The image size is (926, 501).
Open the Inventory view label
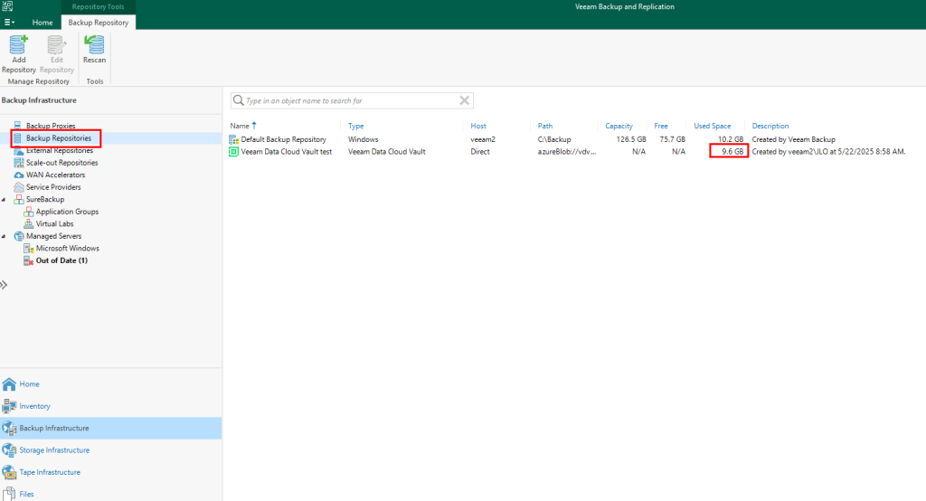pyautogui.click(x=35, y=406)
